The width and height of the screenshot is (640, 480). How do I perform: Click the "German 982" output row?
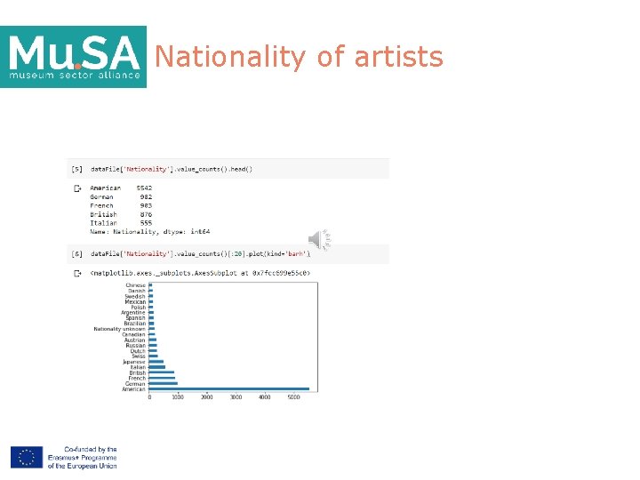(121, 197)
